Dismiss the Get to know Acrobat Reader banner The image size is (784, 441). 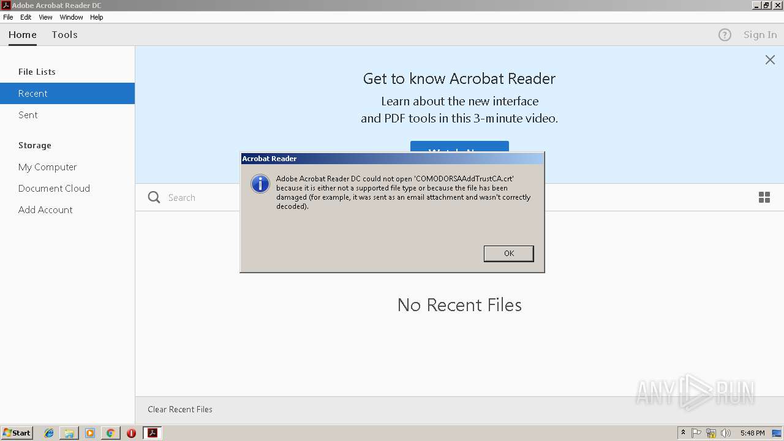tap(770, 59)
